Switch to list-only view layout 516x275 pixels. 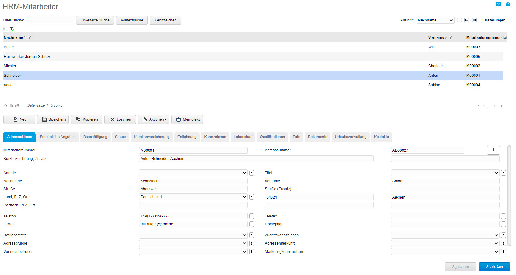[459, 20]
